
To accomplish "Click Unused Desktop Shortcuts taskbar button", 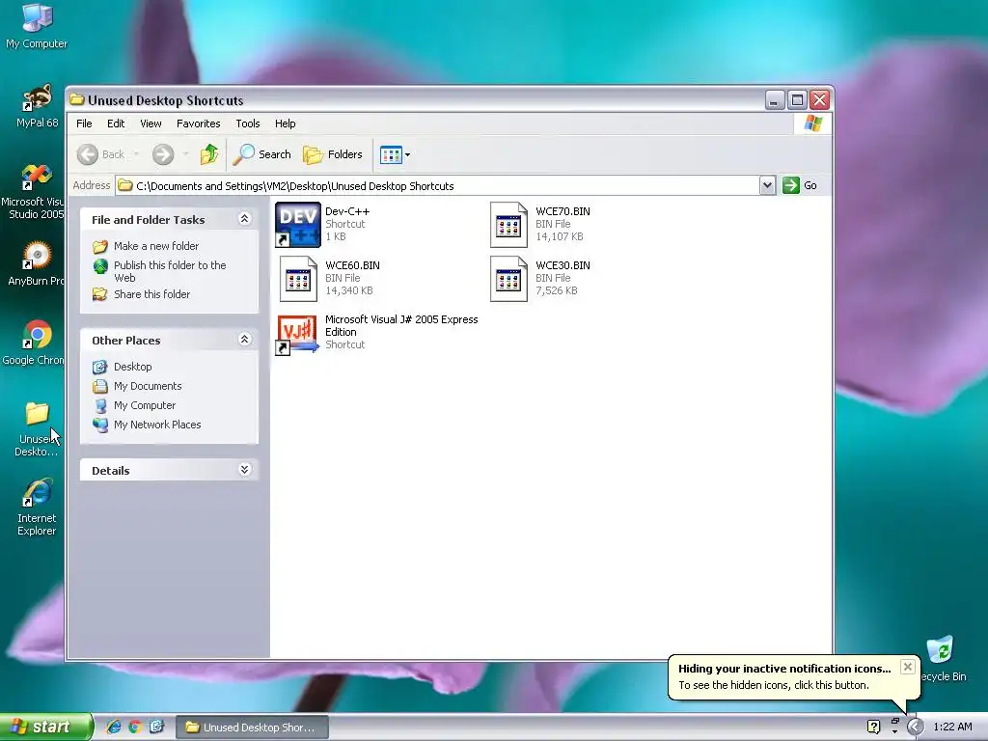I will coord(252,727).
